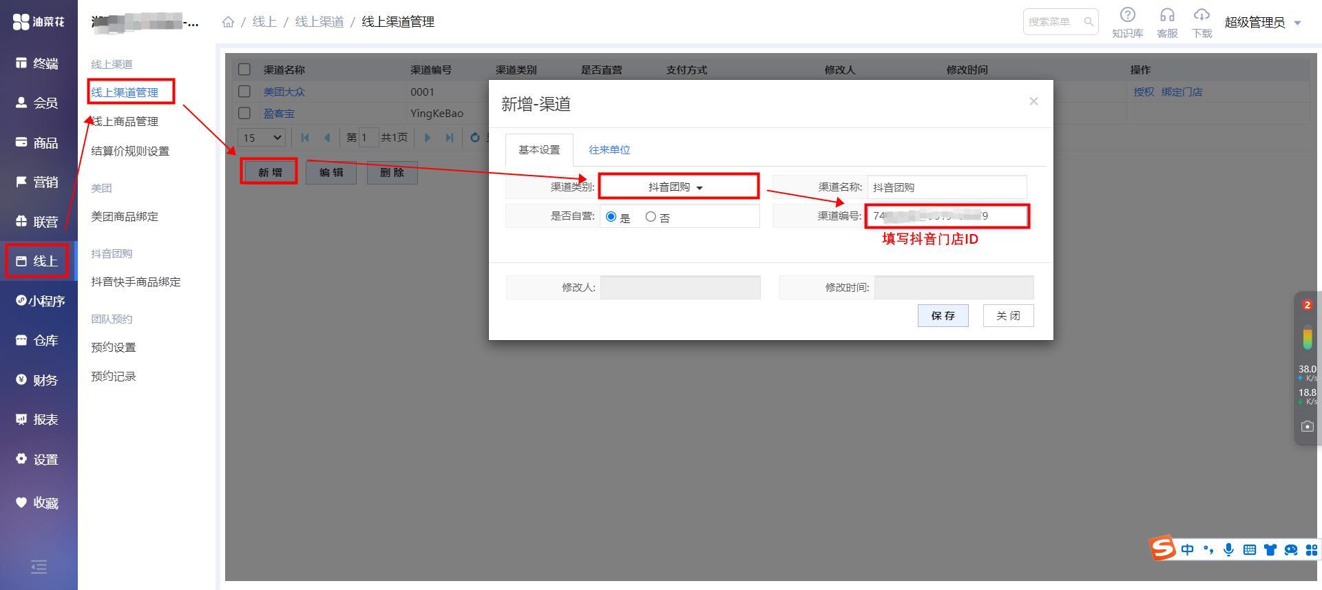Open the 终端 sidebar section

point(39,63)
